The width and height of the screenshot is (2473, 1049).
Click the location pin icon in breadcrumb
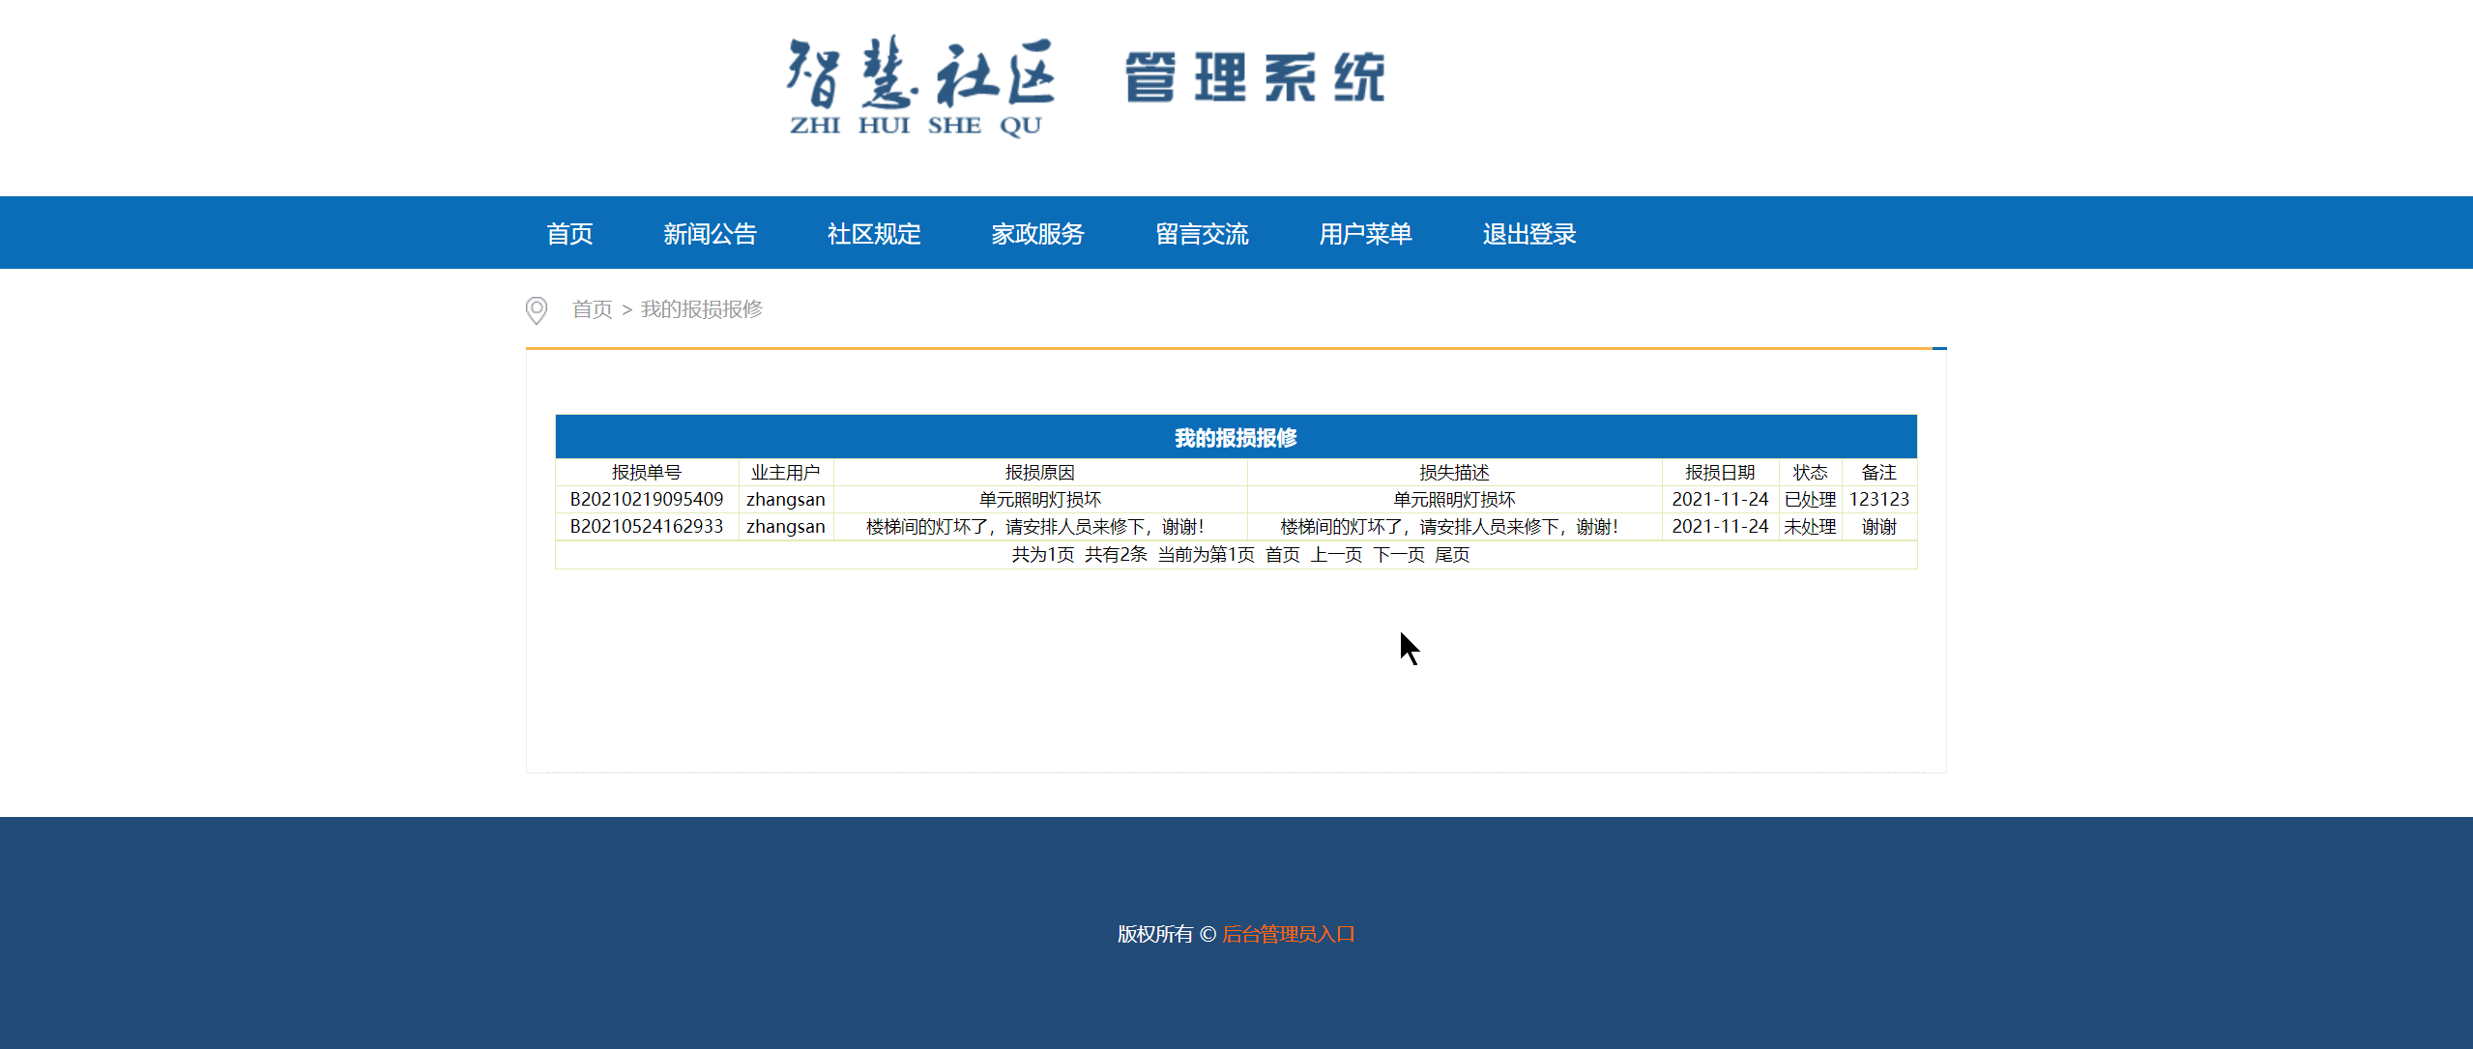pyautogui.click(x=537, y=310)
